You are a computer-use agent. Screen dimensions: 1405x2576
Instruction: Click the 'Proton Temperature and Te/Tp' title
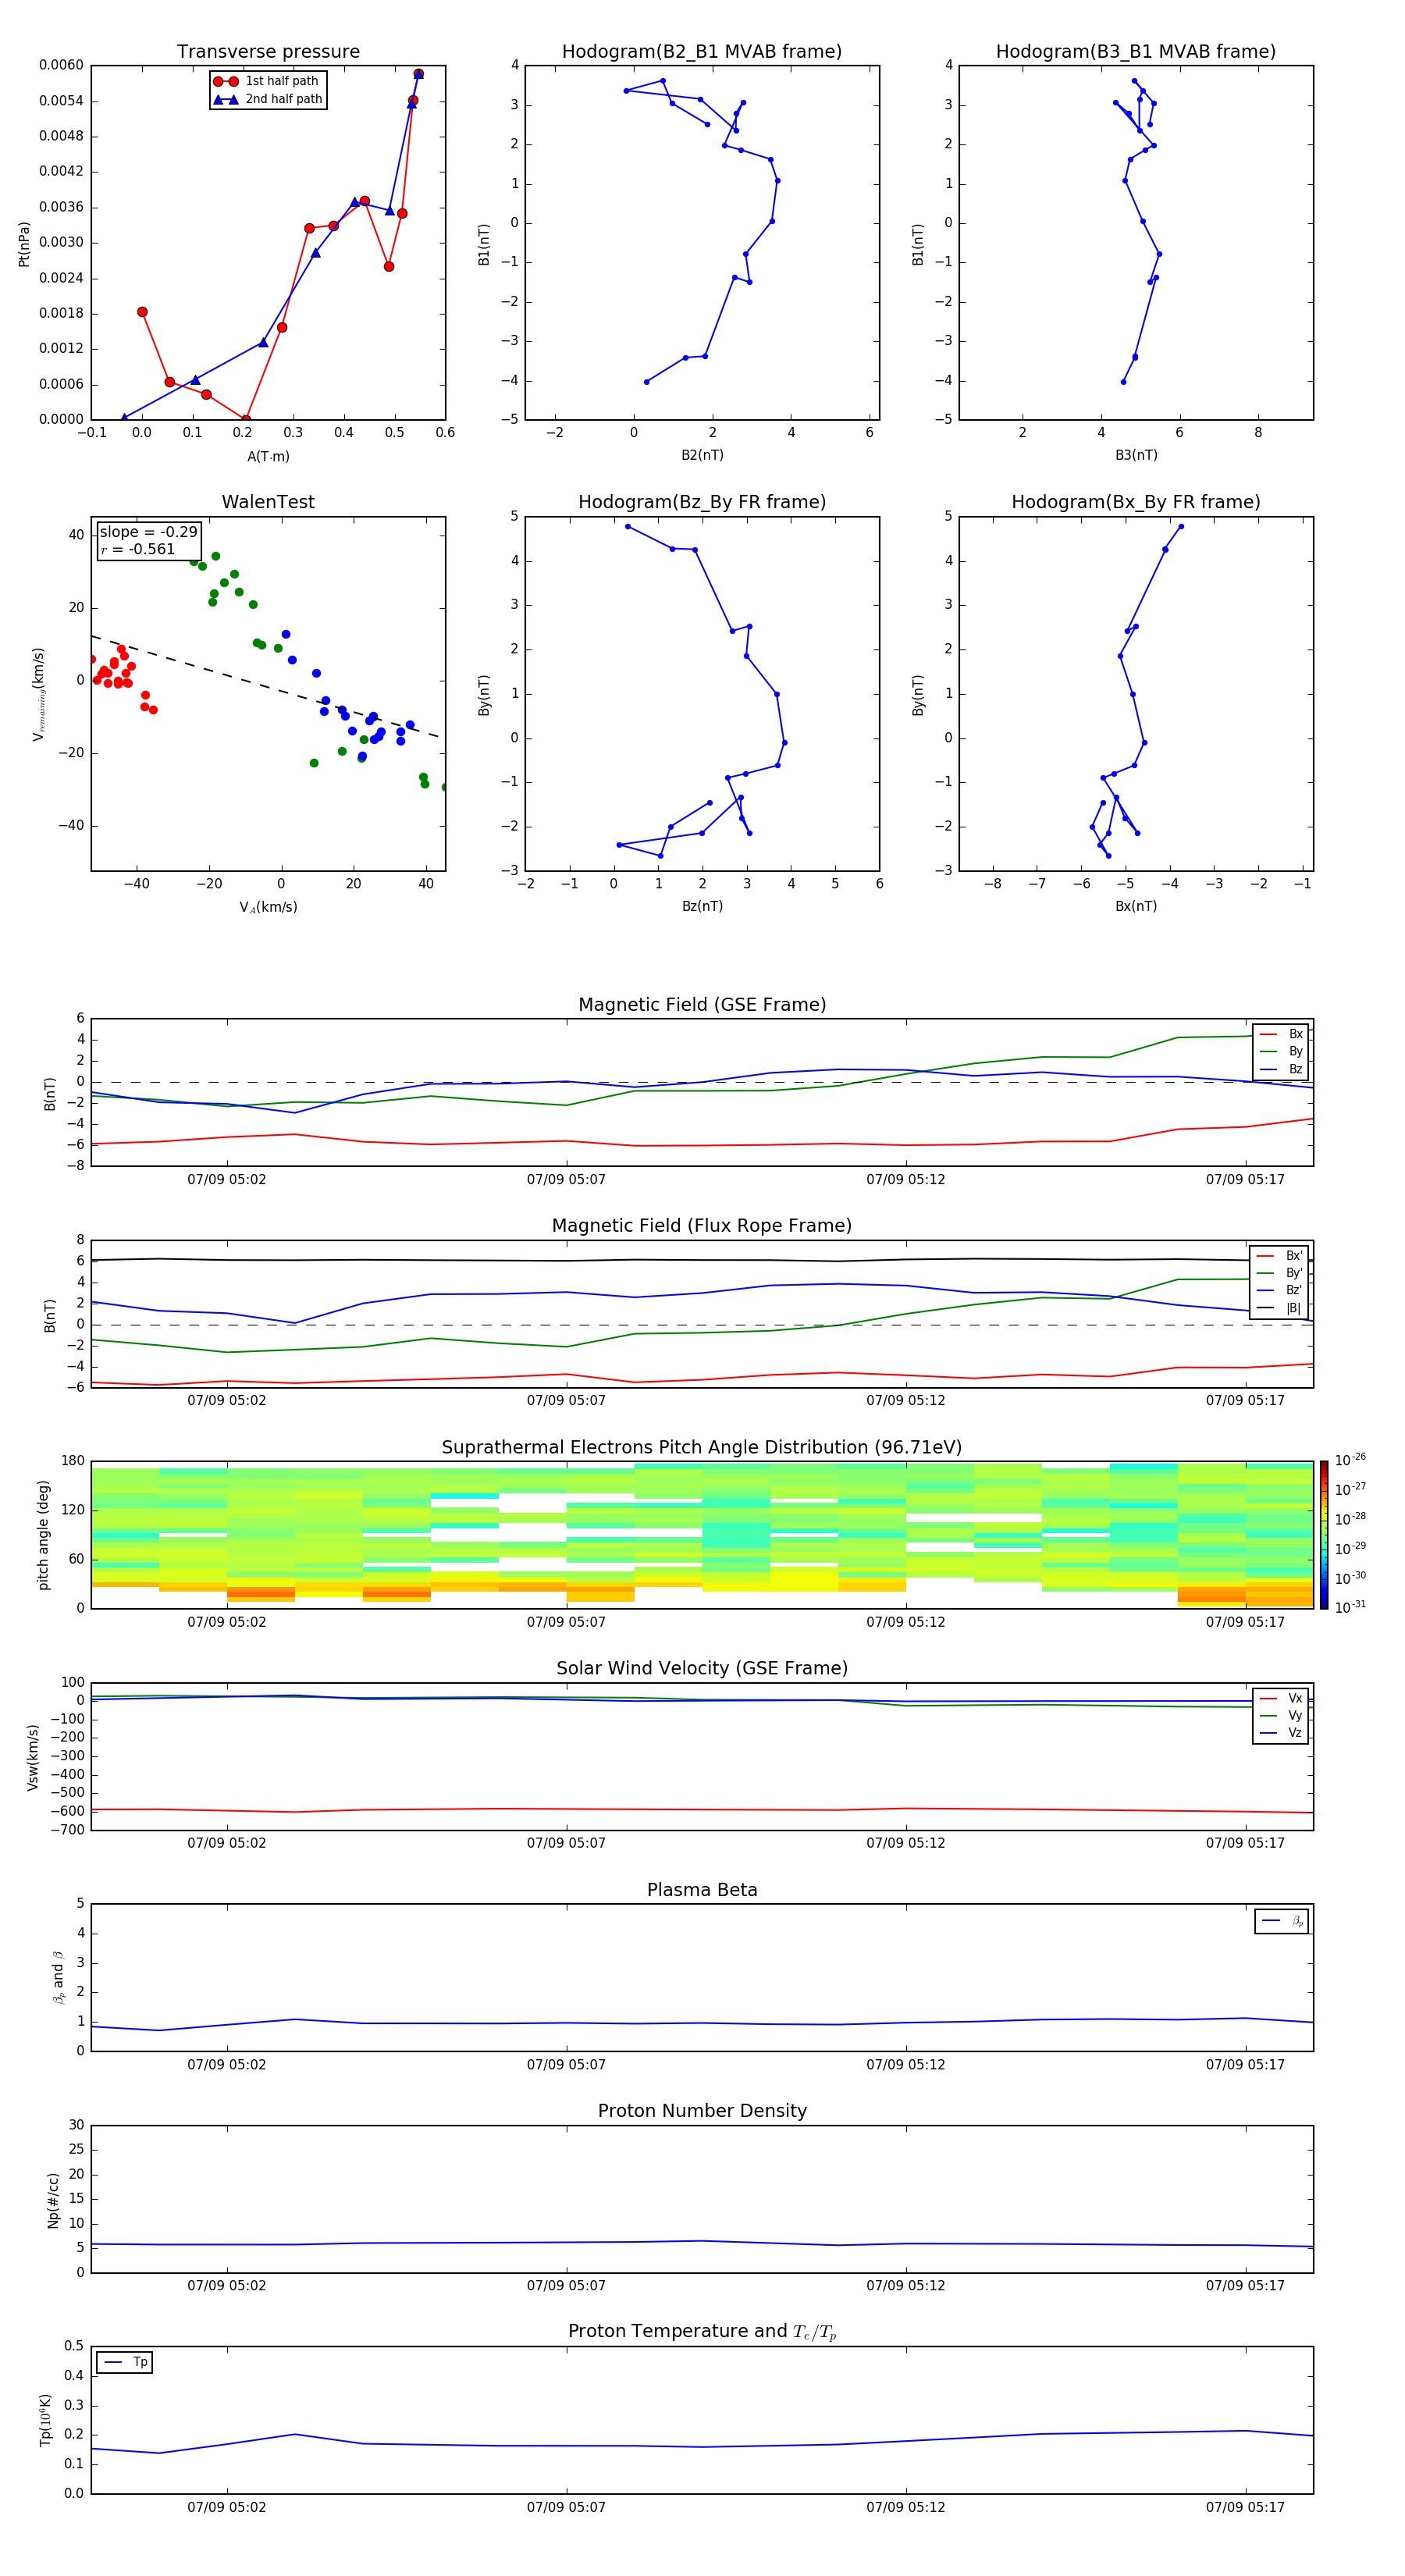[702, 2332]
